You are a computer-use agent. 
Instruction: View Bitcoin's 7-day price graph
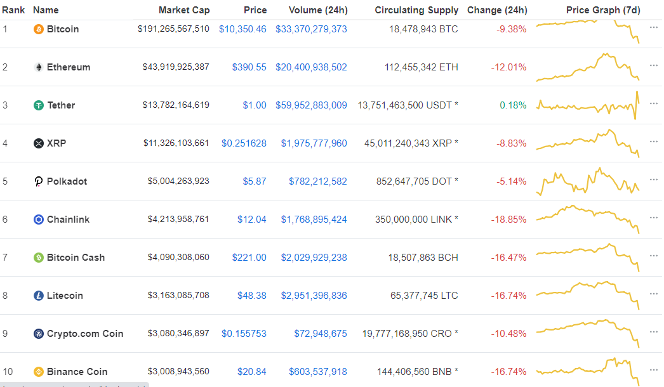coord(588,30)
